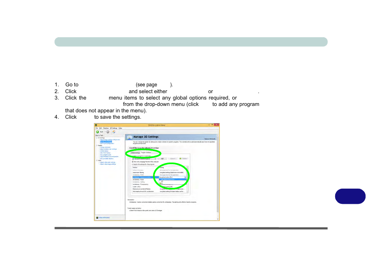Image resolution: width=382 pixels, height=269 pixels.
Task: Click the Restore Defaults link
Action: pyautogui.click(x=210, y=139)
